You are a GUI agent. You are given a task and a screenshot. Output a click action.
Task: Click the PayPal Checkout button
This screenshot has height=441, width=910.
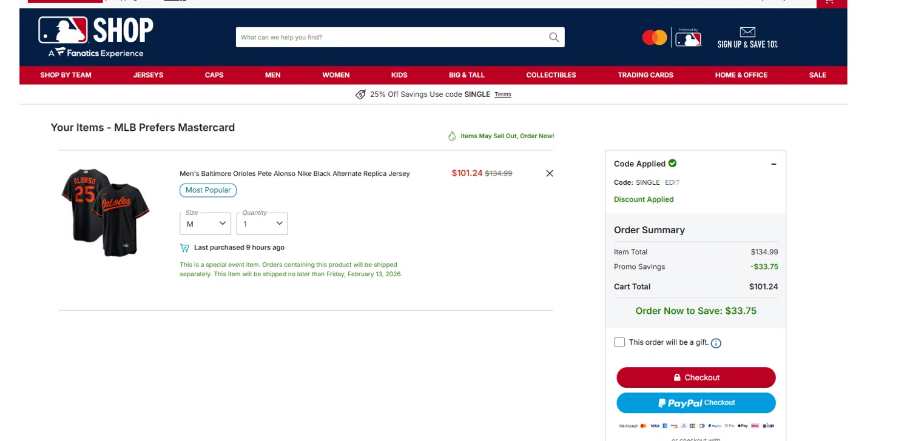(x=696, y=403)
